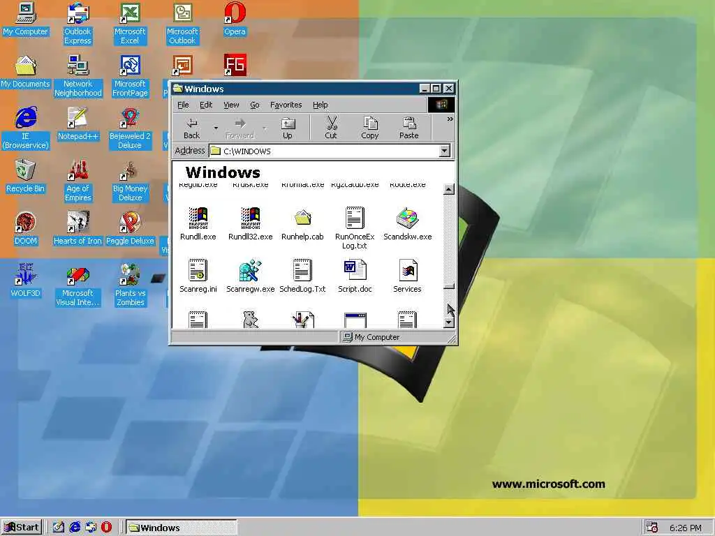The height and width of the screenshot is (536, 715).
Task: Select Big Money Deluxe shortcut
Action: pyautogui.click(x=130, y=181)
